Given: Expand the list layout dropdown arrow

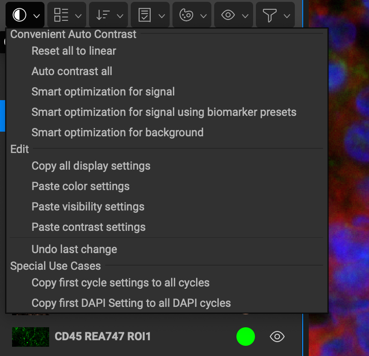Looking at the screenshot, I should [x=78, y=16].
